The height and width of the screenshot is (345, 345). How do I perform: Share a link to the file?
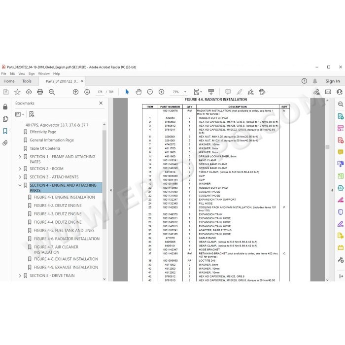(316, 92)
